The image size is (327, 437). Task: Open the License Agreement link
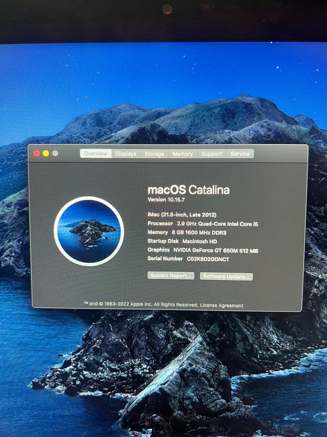pos(222,305)
